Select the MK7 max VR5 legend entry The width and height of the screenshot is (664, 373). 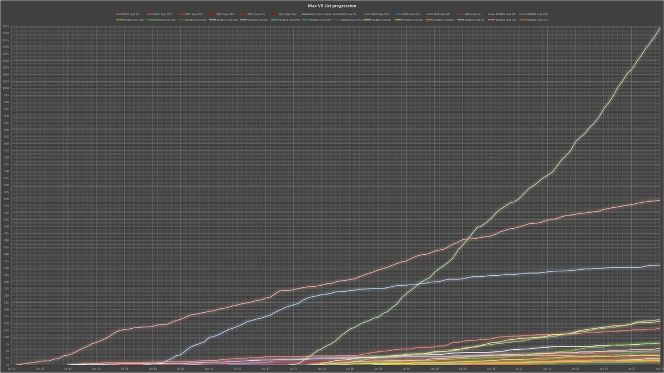[252, 14]
